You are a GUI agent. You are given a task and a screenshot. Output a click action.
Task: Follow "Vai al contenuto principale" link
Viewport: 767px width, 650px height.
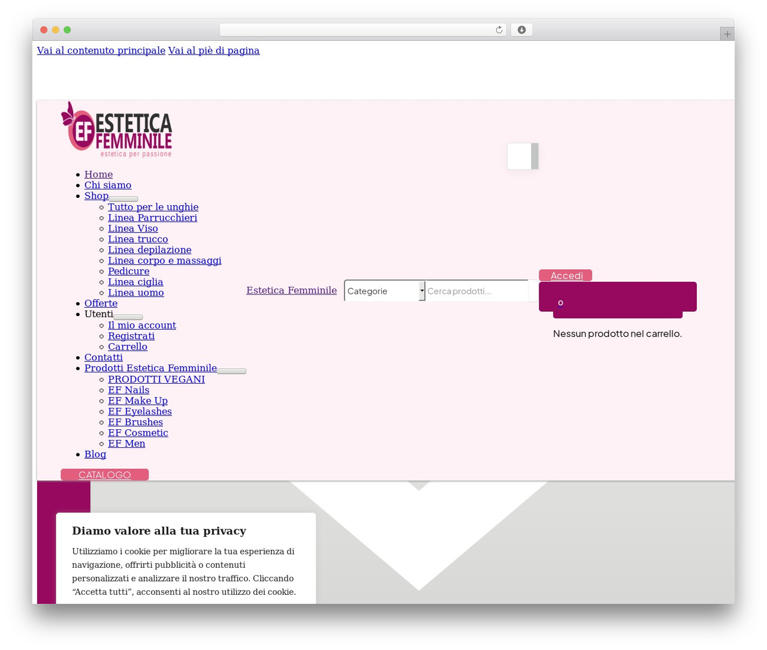click(101, 50)
